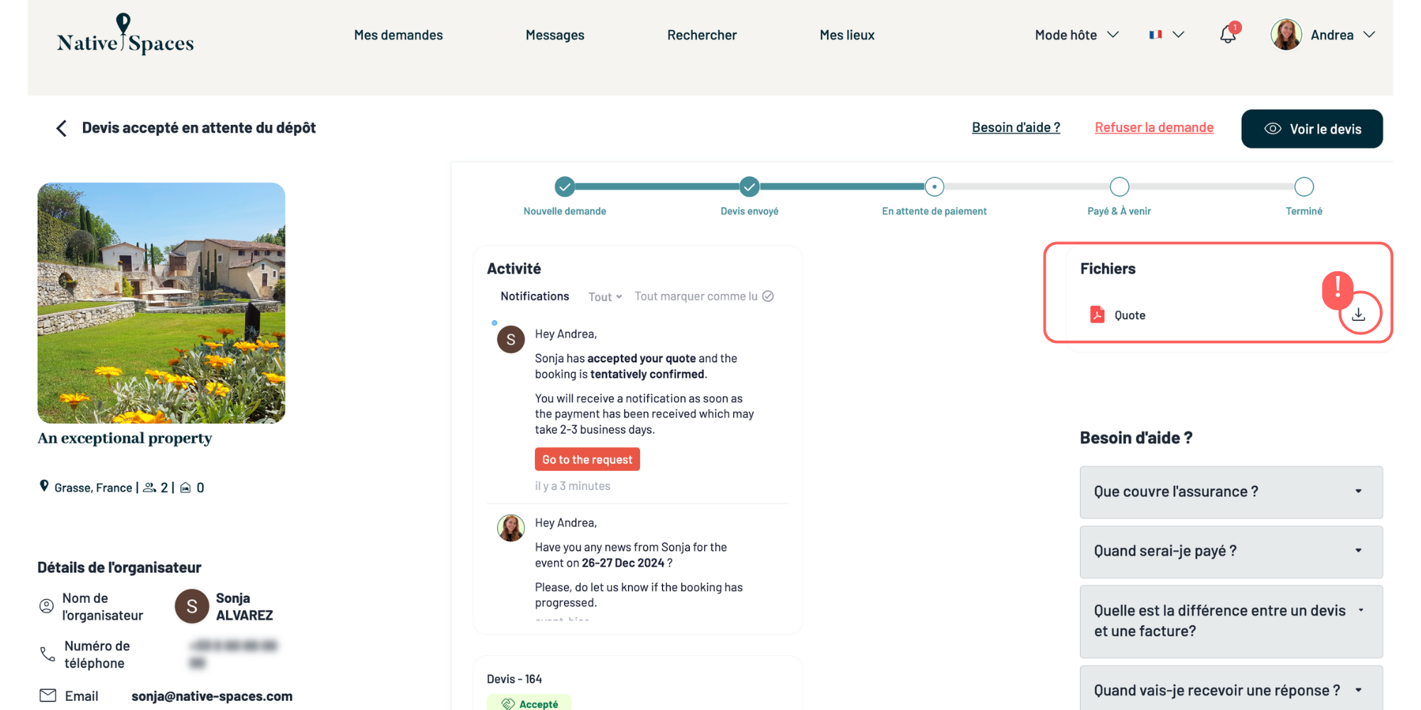Click the Refuser la demande link
This screenshot has height=710, width=1421.
click(x=1154, y=128)
